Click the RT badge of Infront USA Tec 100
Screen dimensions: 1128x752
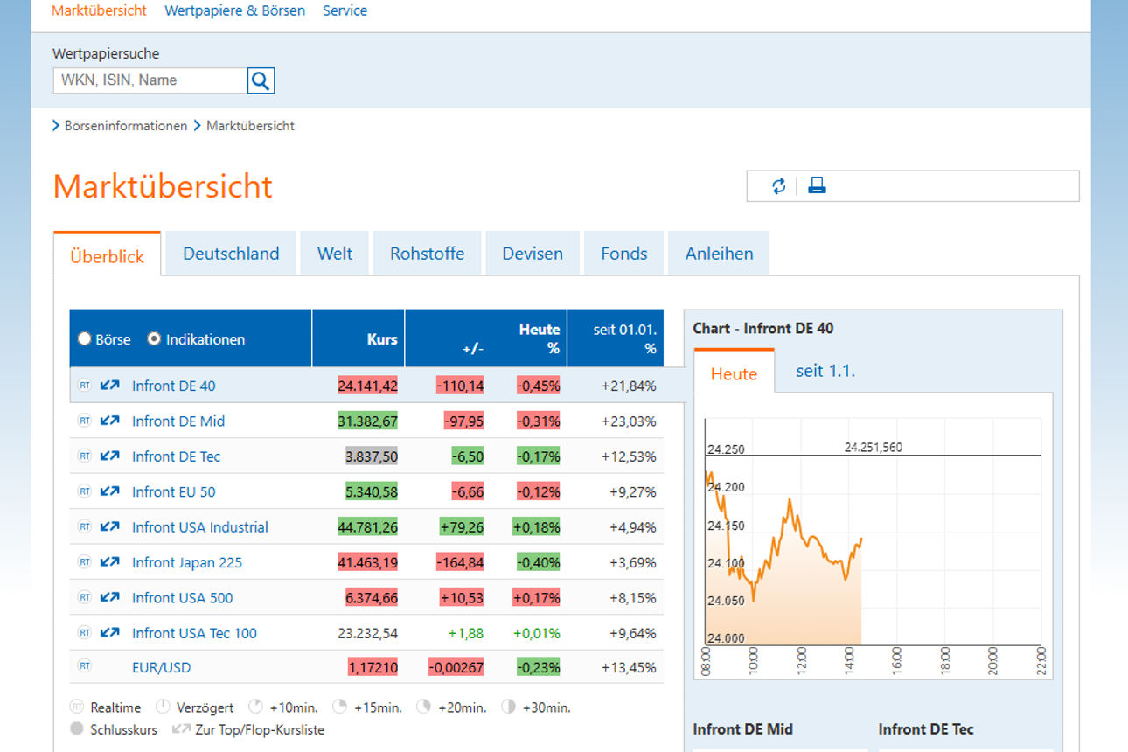point(85,632)
